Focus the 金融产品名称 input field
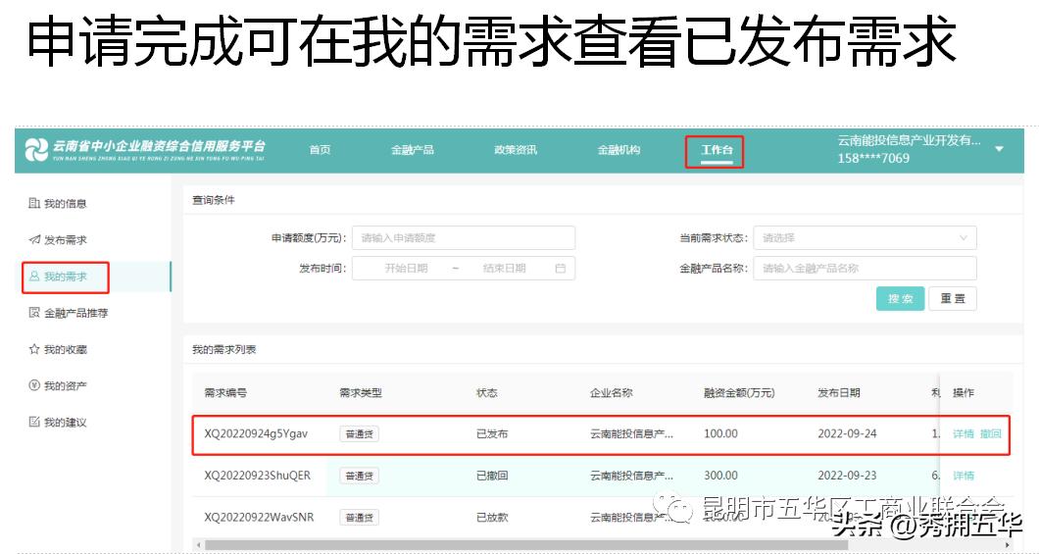The image size is (1039, 554). tap(865, 269)
